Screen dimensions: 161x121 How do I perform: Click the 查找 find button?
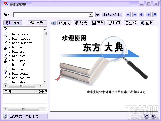coord(147,23)
